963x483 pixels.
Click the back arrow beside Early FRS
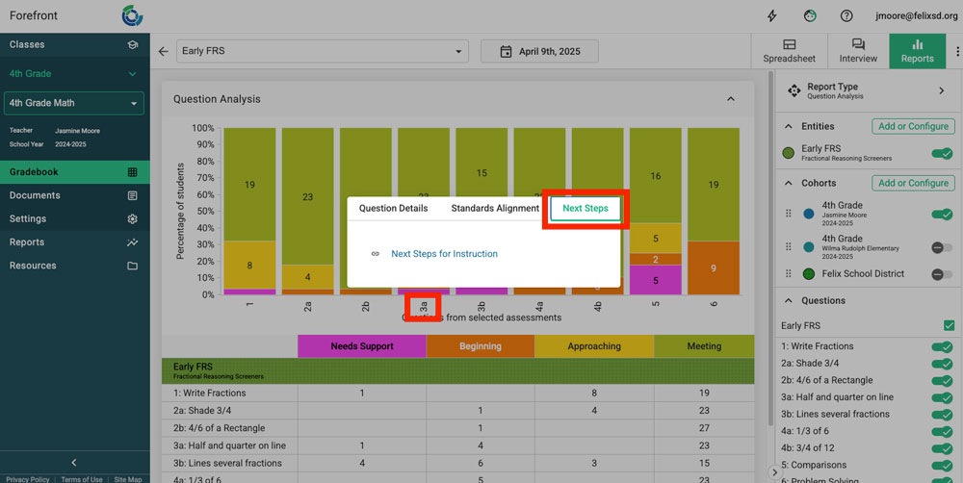click(164, 51)
